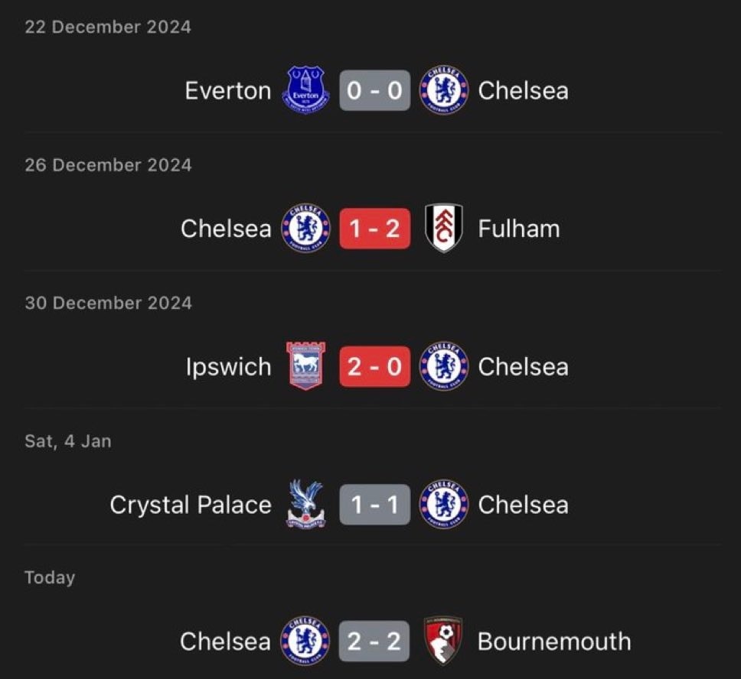Click the Ipswich Town crest
Image resolution: width=741 pixels, height=679 pixels.
pyautogui.click(x=305, y=366)
